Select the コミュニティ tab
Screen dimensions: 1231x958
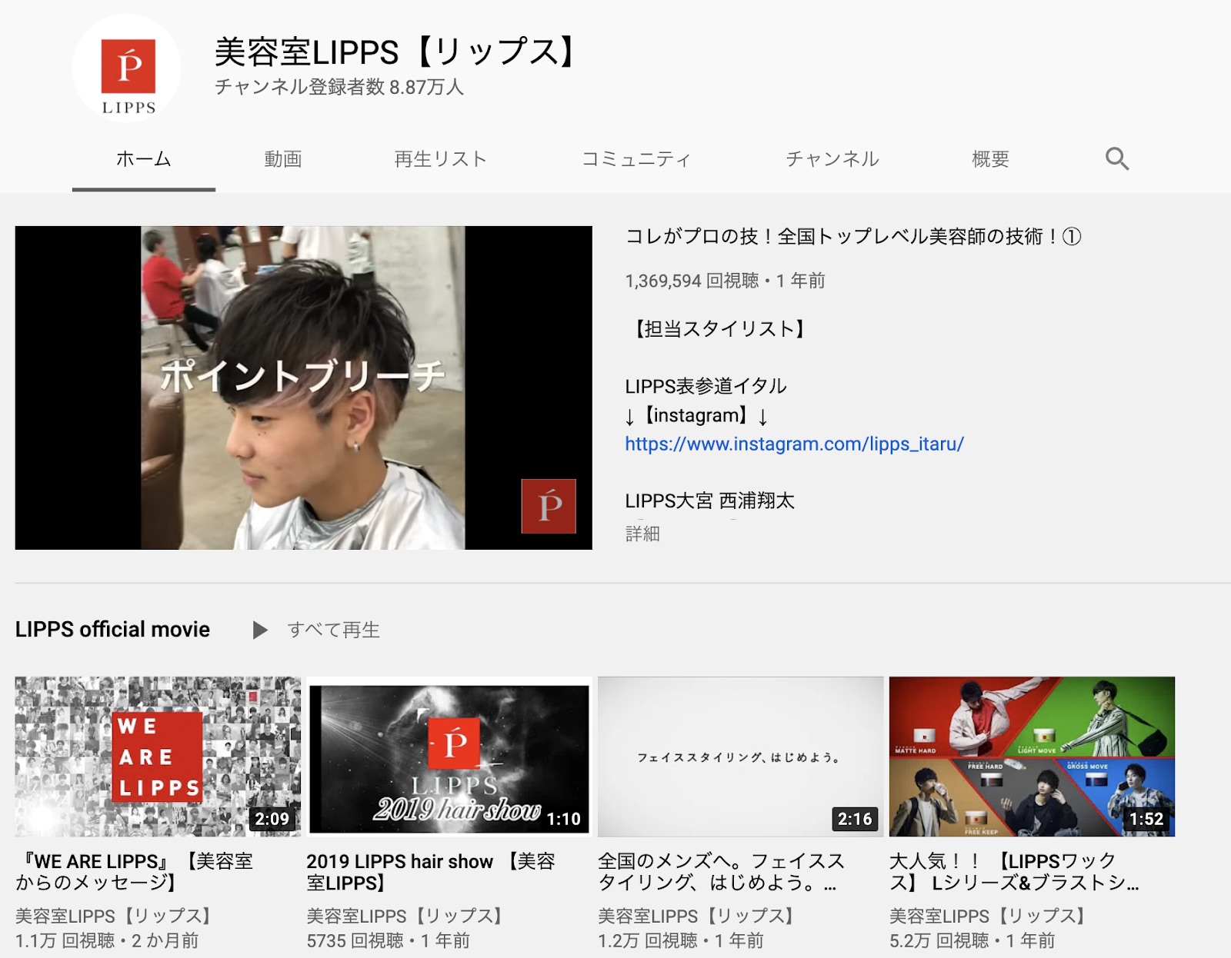click(x=636, y=159)
